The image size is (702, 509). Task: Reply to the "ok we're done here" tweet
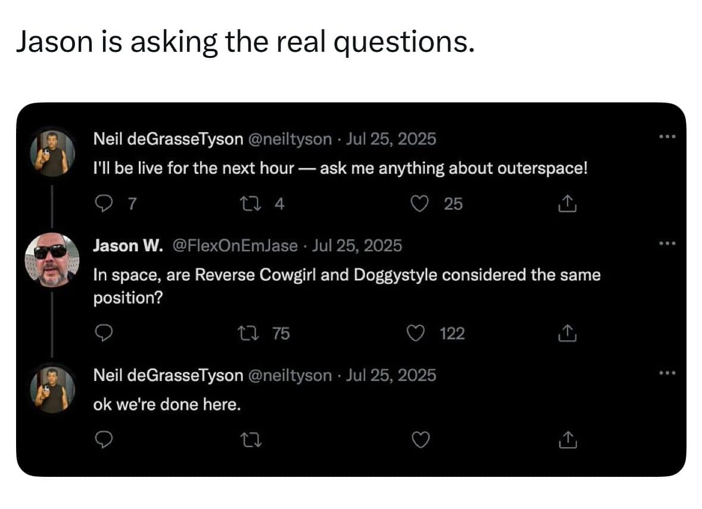pyautogui.click(x=104, y=440)
